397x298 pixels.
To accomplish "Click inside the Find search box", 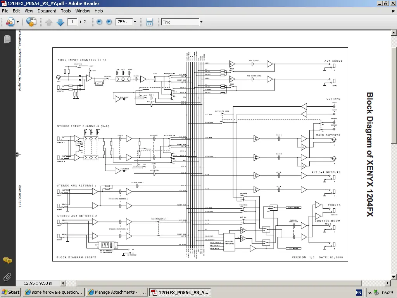I will coord(180,22).
